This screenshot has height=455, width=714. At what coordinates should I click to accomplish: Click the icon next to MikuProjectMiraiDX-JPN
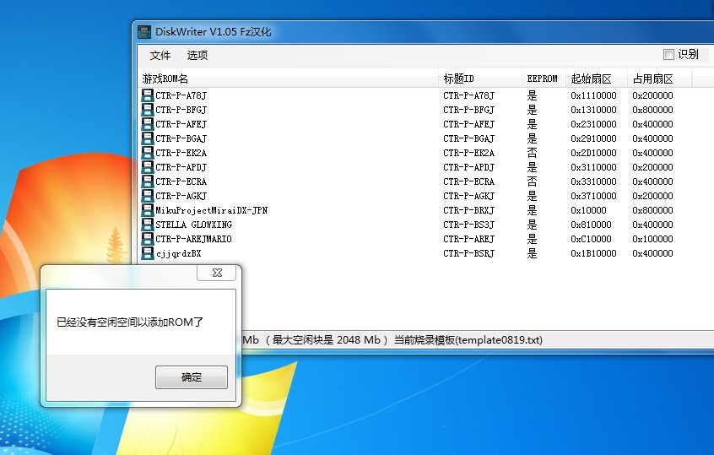147,210
